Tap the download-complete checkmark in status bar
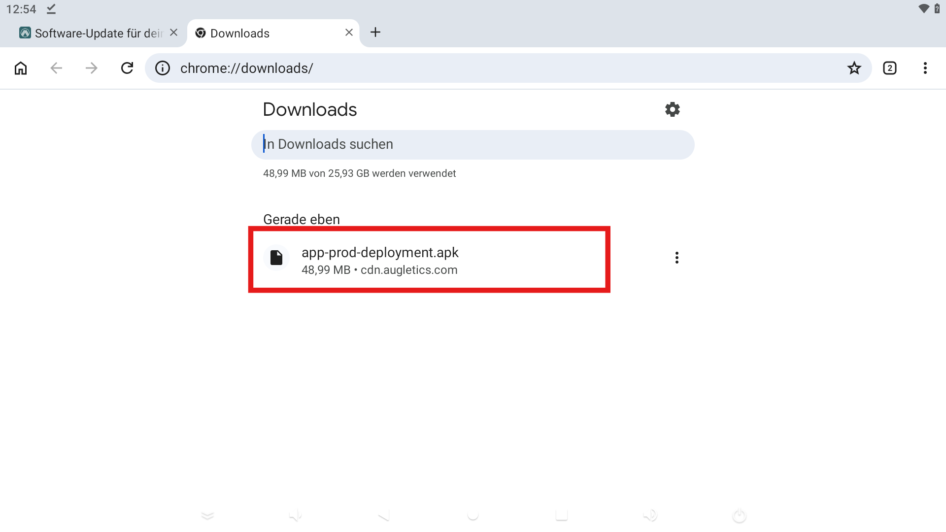946x532 pixels. click(x=51, y=9)
